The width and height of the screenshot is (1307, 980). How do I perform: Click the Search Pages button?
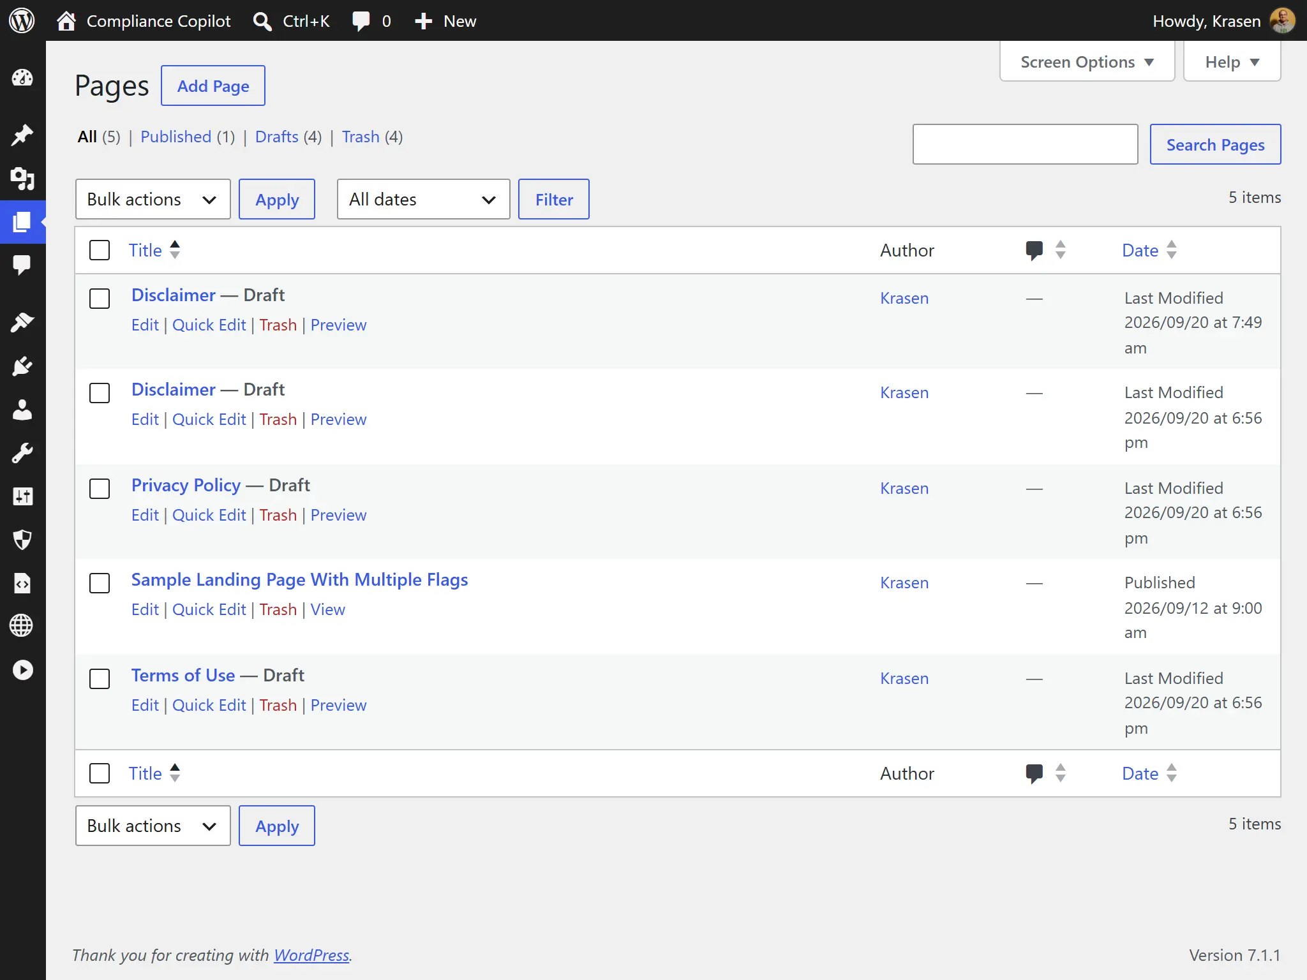[x=1215, y=144]
